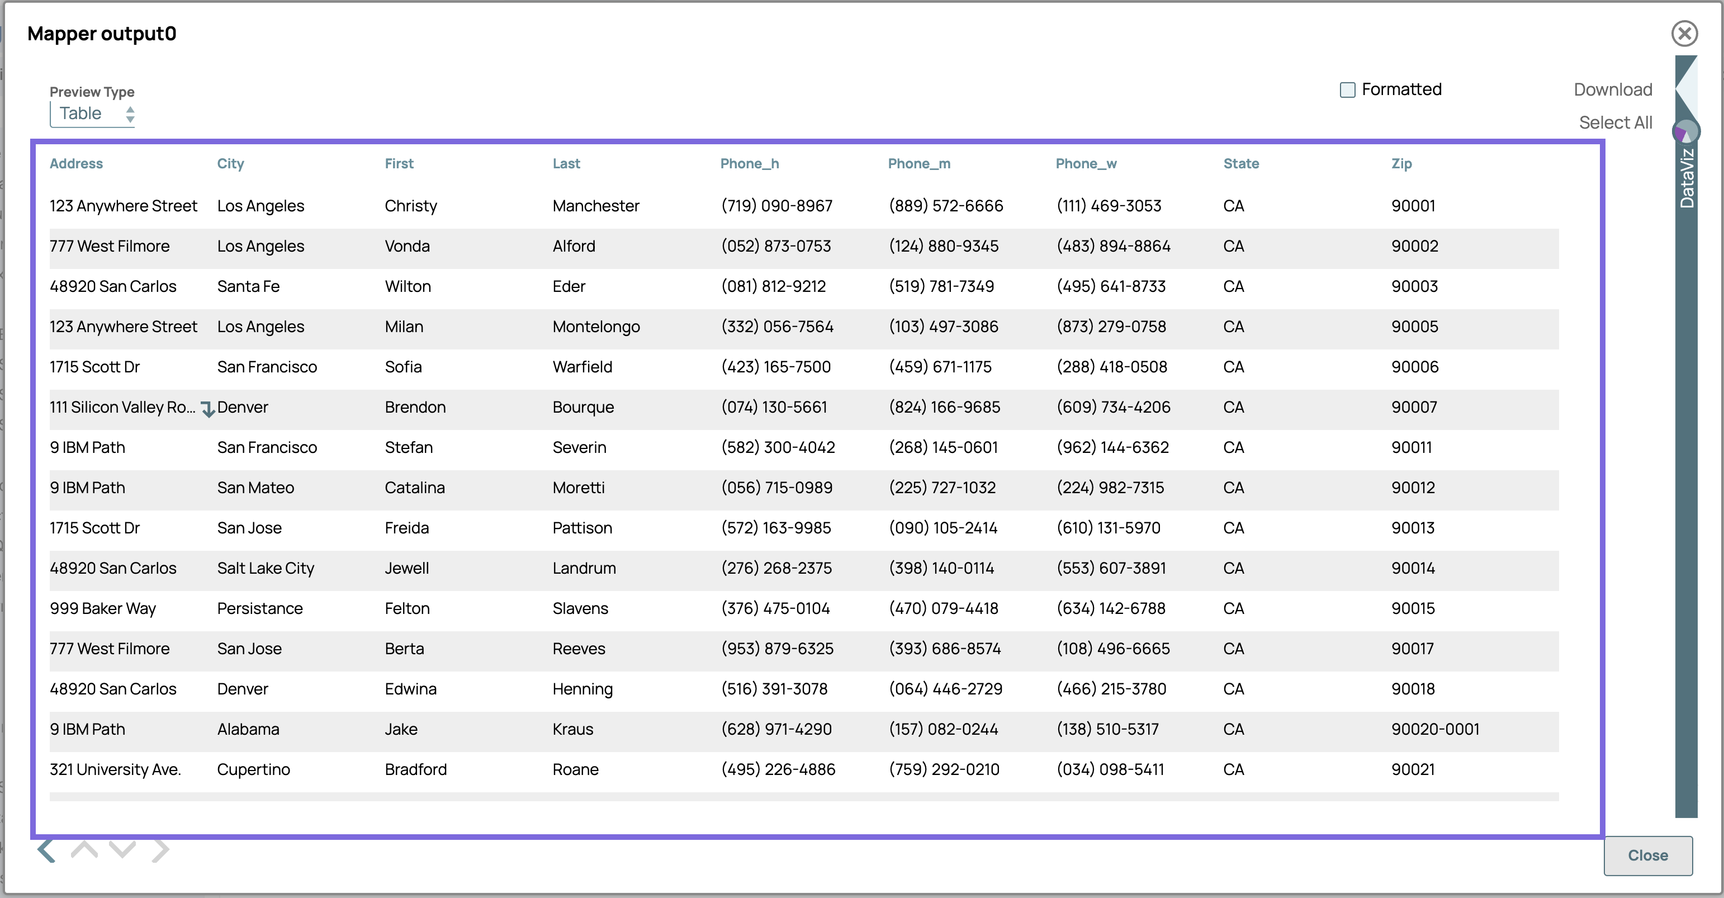Click the Santa Fe city cell
This screenshot has height=898, width=1724.
click(x=248, y=286)
